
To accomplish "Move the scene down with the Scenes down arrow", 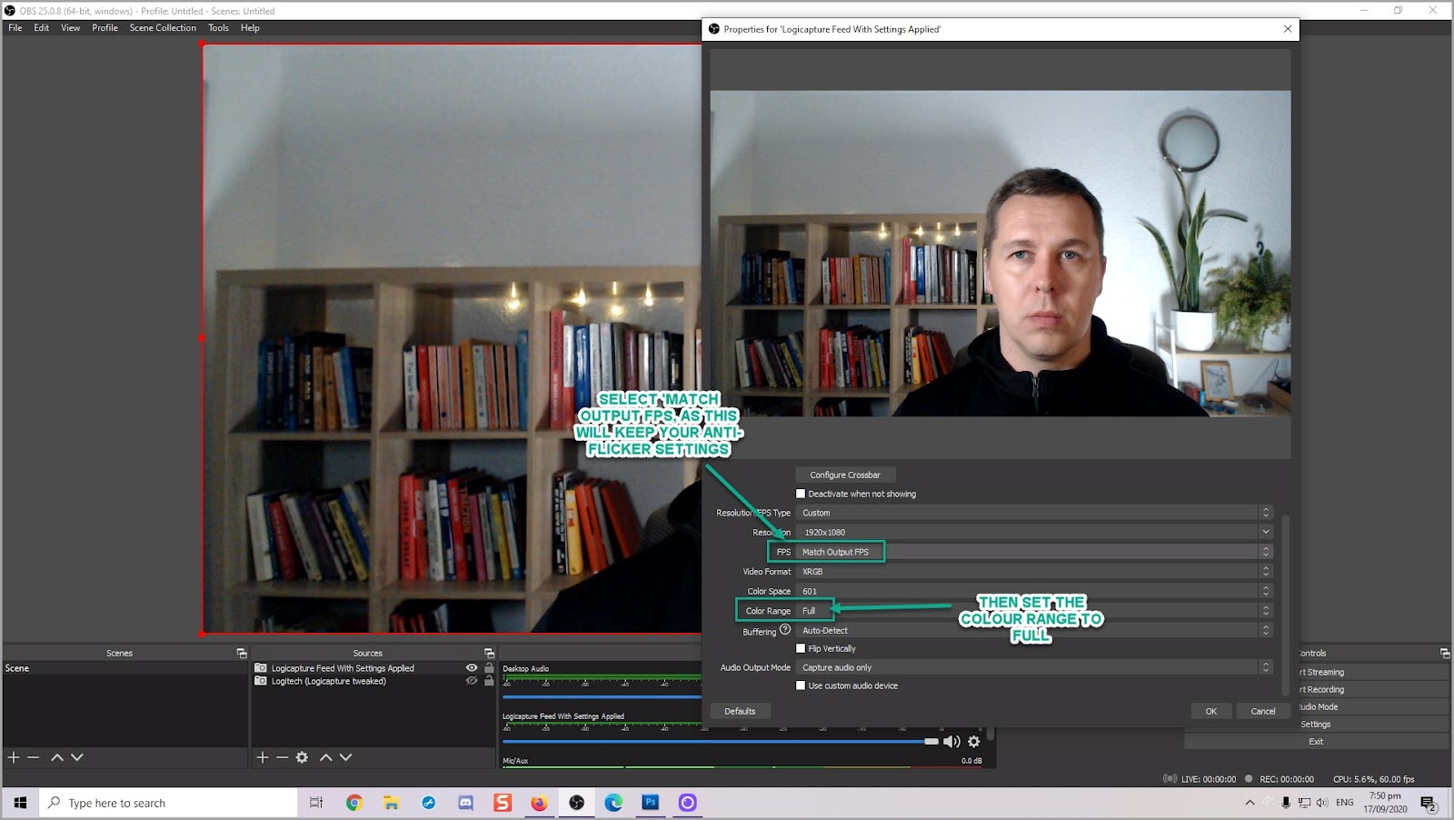I will click(x=77, y=757).
